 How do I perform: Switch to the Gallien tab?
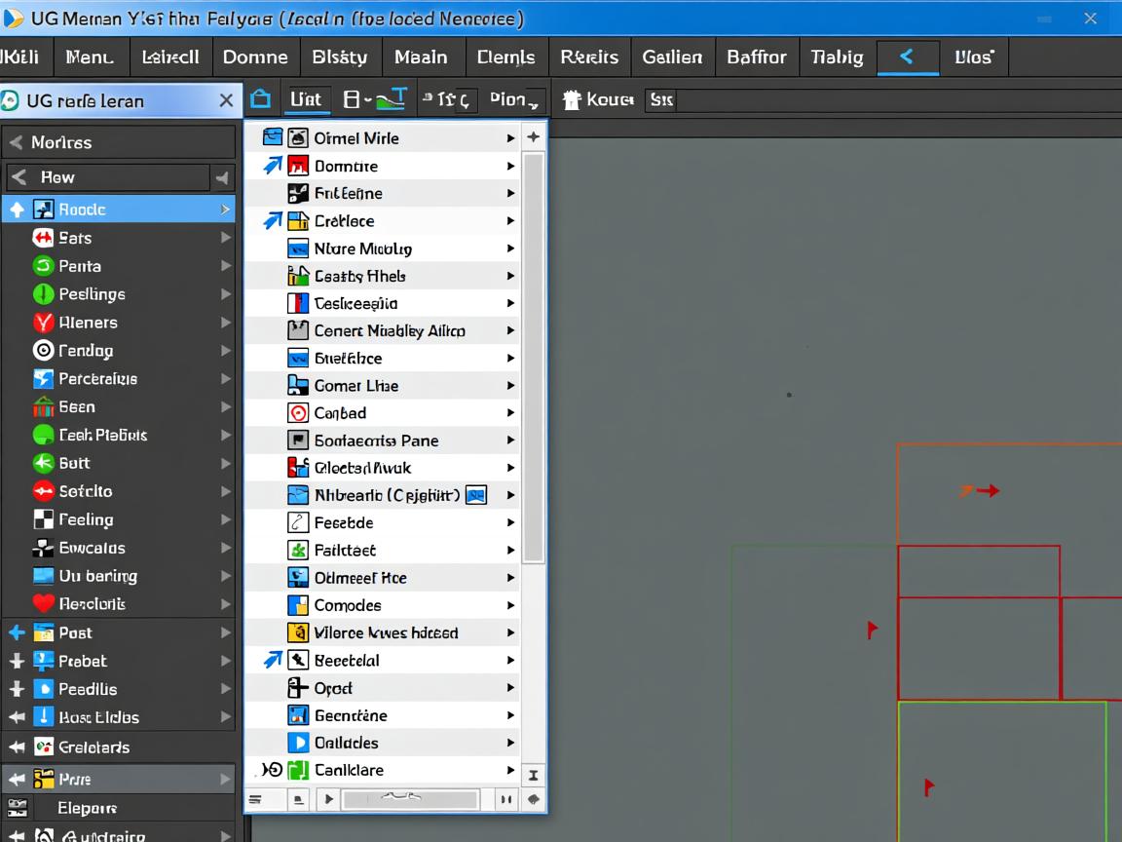(x=672, y=57)
